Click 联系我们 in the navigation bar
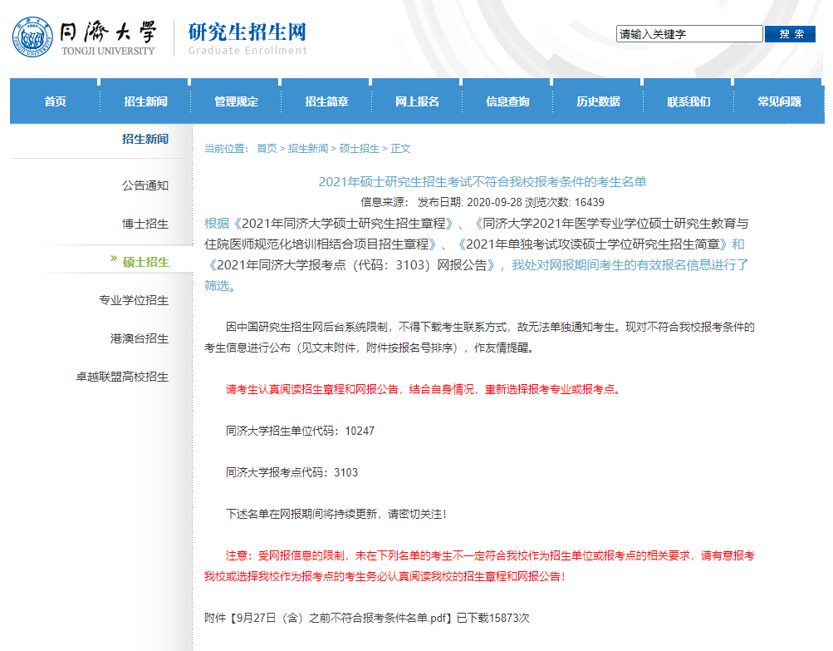This screenshot has height=651, width=833. point(688,101)
